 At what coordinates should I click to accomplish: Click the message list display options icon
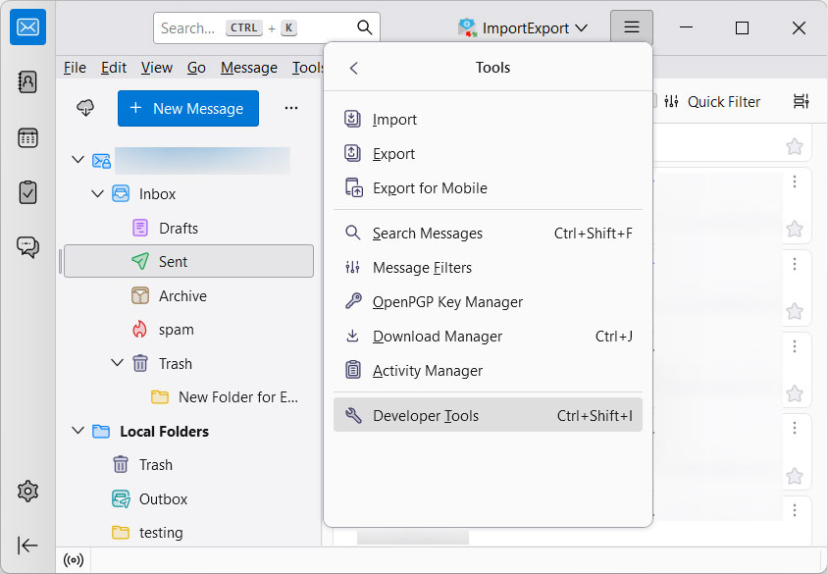pos(801,101)
